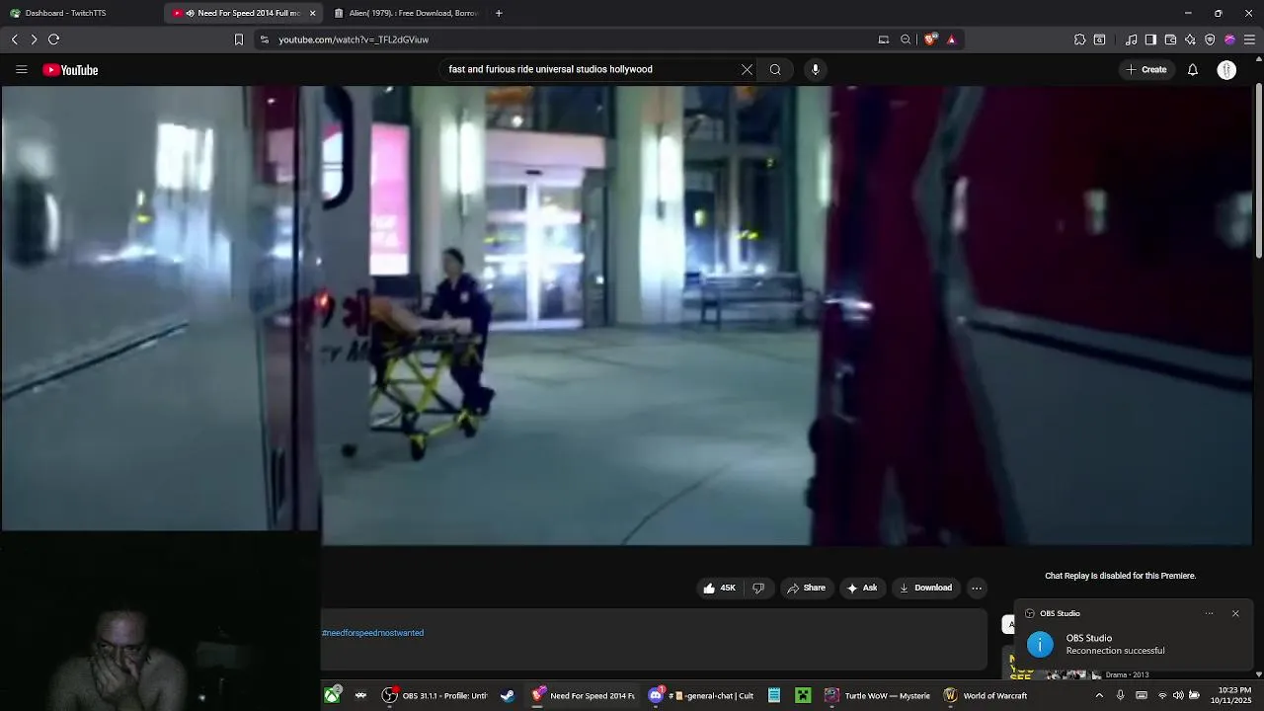
Task: Open the notepad icon in taskbar
Action: pyautogui.click(x=774, y=695)
